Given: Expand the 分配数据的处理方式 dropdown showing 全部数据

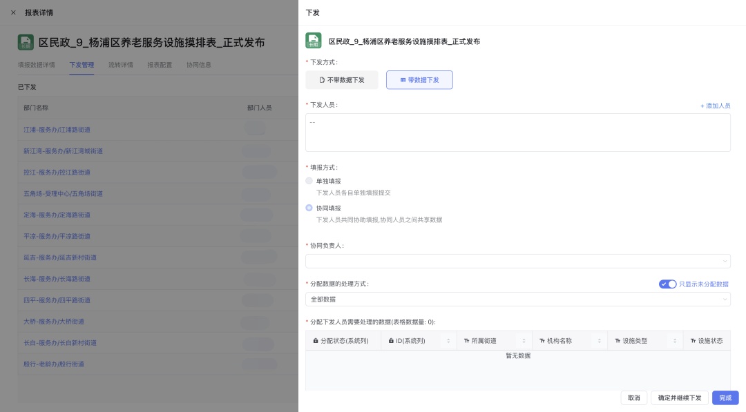Looking at the screenshot, I should click(x=517, y=300).
